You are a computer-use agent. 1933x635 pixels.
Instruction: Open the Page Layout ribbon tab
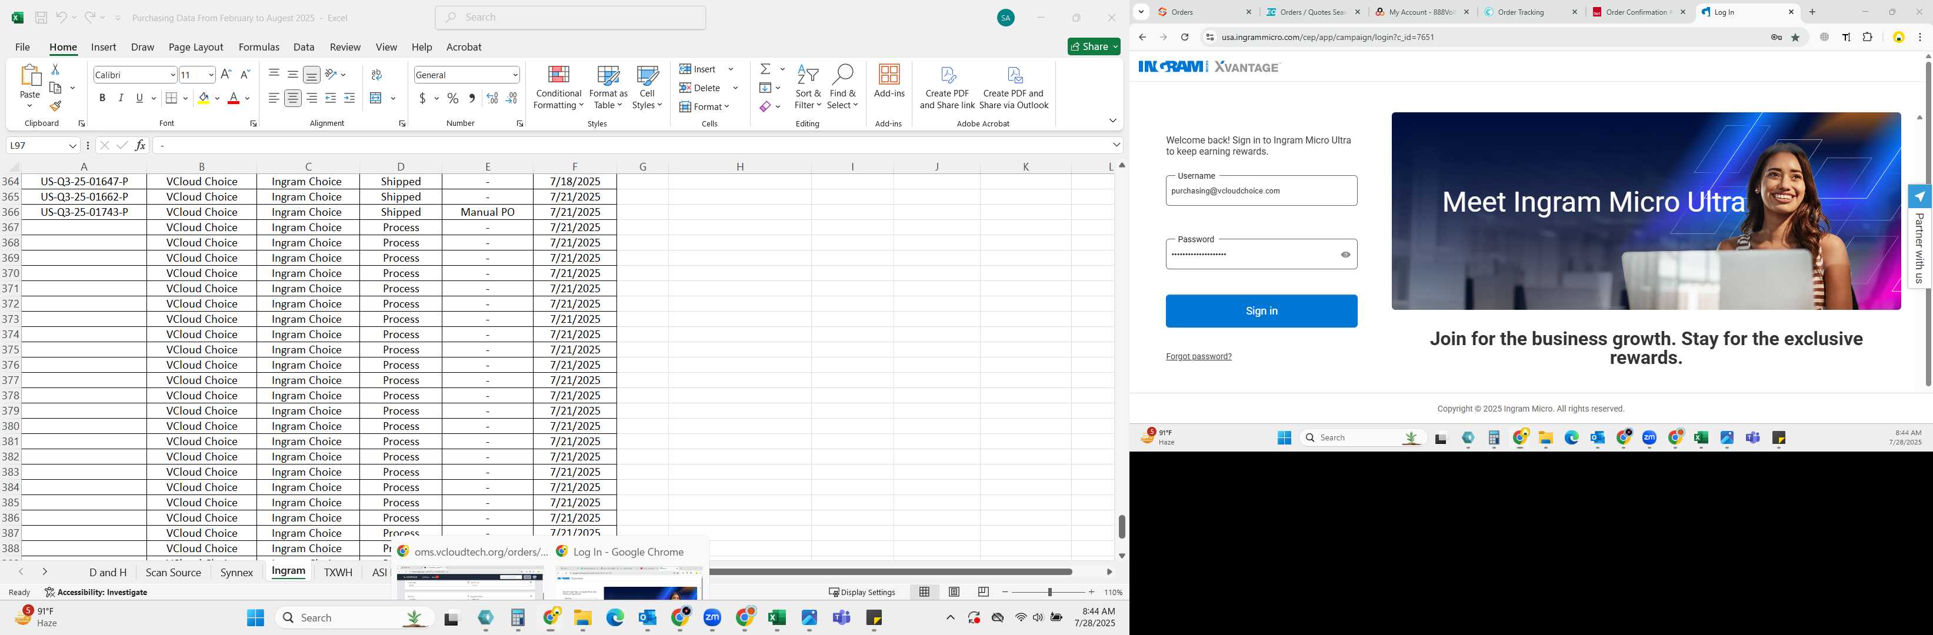point(196,46)
